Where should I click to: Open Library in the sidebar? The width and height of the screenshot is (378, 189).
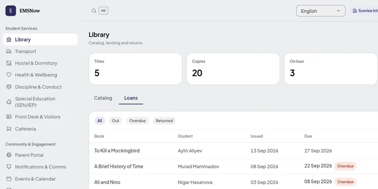point(40,39)
